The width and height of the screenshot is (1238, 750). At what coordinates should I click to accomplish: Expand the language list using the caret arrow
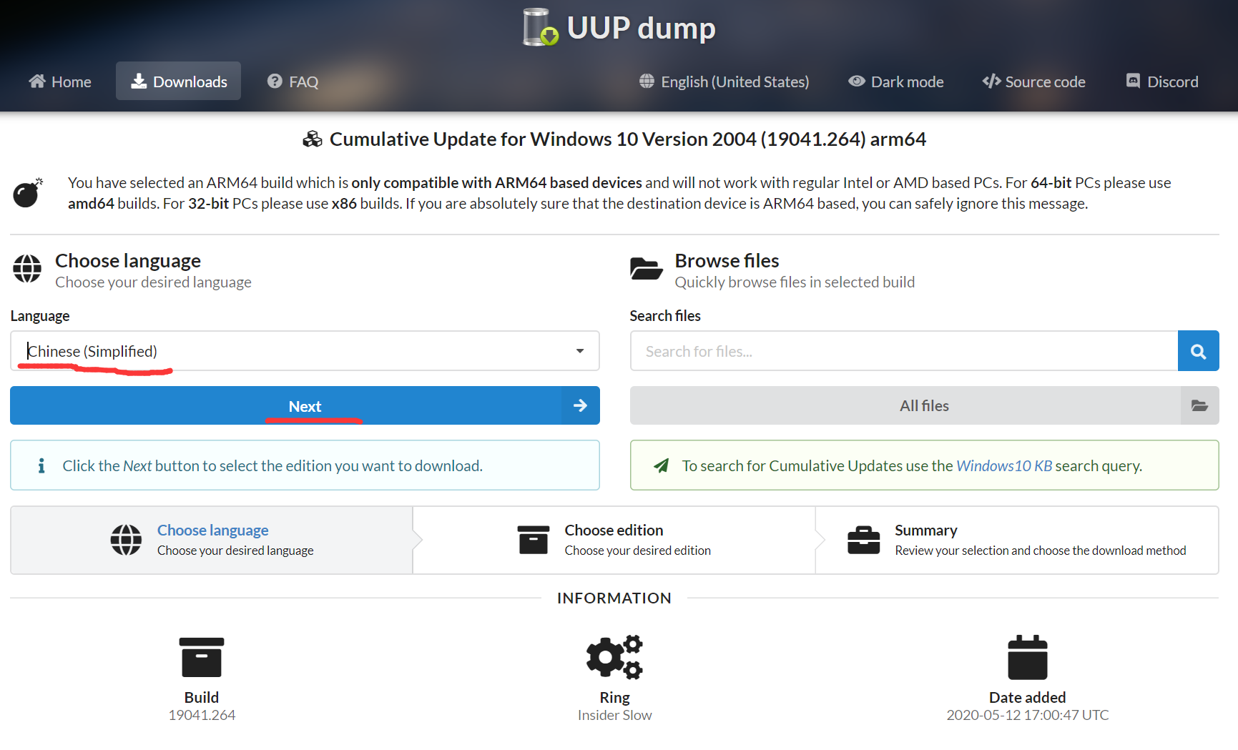pos(579,351)
